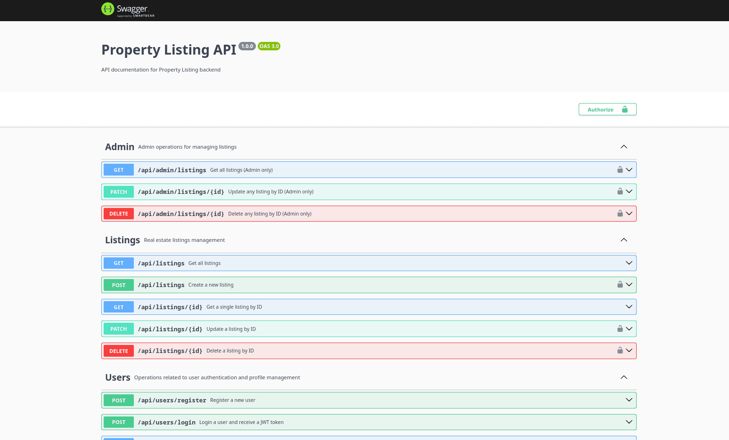729x440 pixels.
Task: Click 'Real estate listings management' description
Action: [x=184, y=240]
